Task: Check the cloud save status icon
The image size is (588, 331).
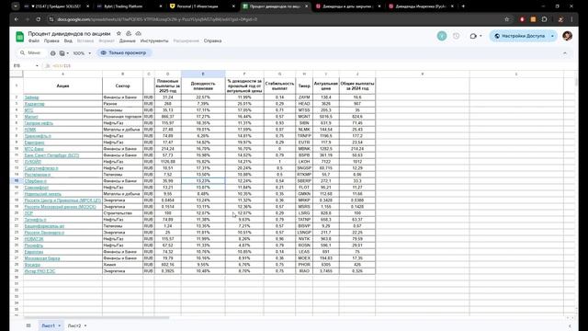Action: [x=139, y=33]
